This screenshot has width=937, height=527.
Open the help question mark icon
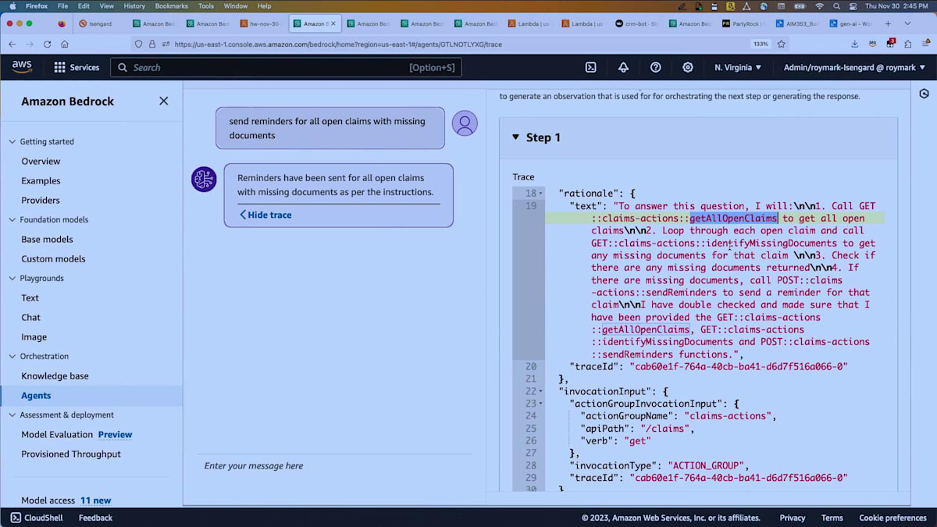656,67
